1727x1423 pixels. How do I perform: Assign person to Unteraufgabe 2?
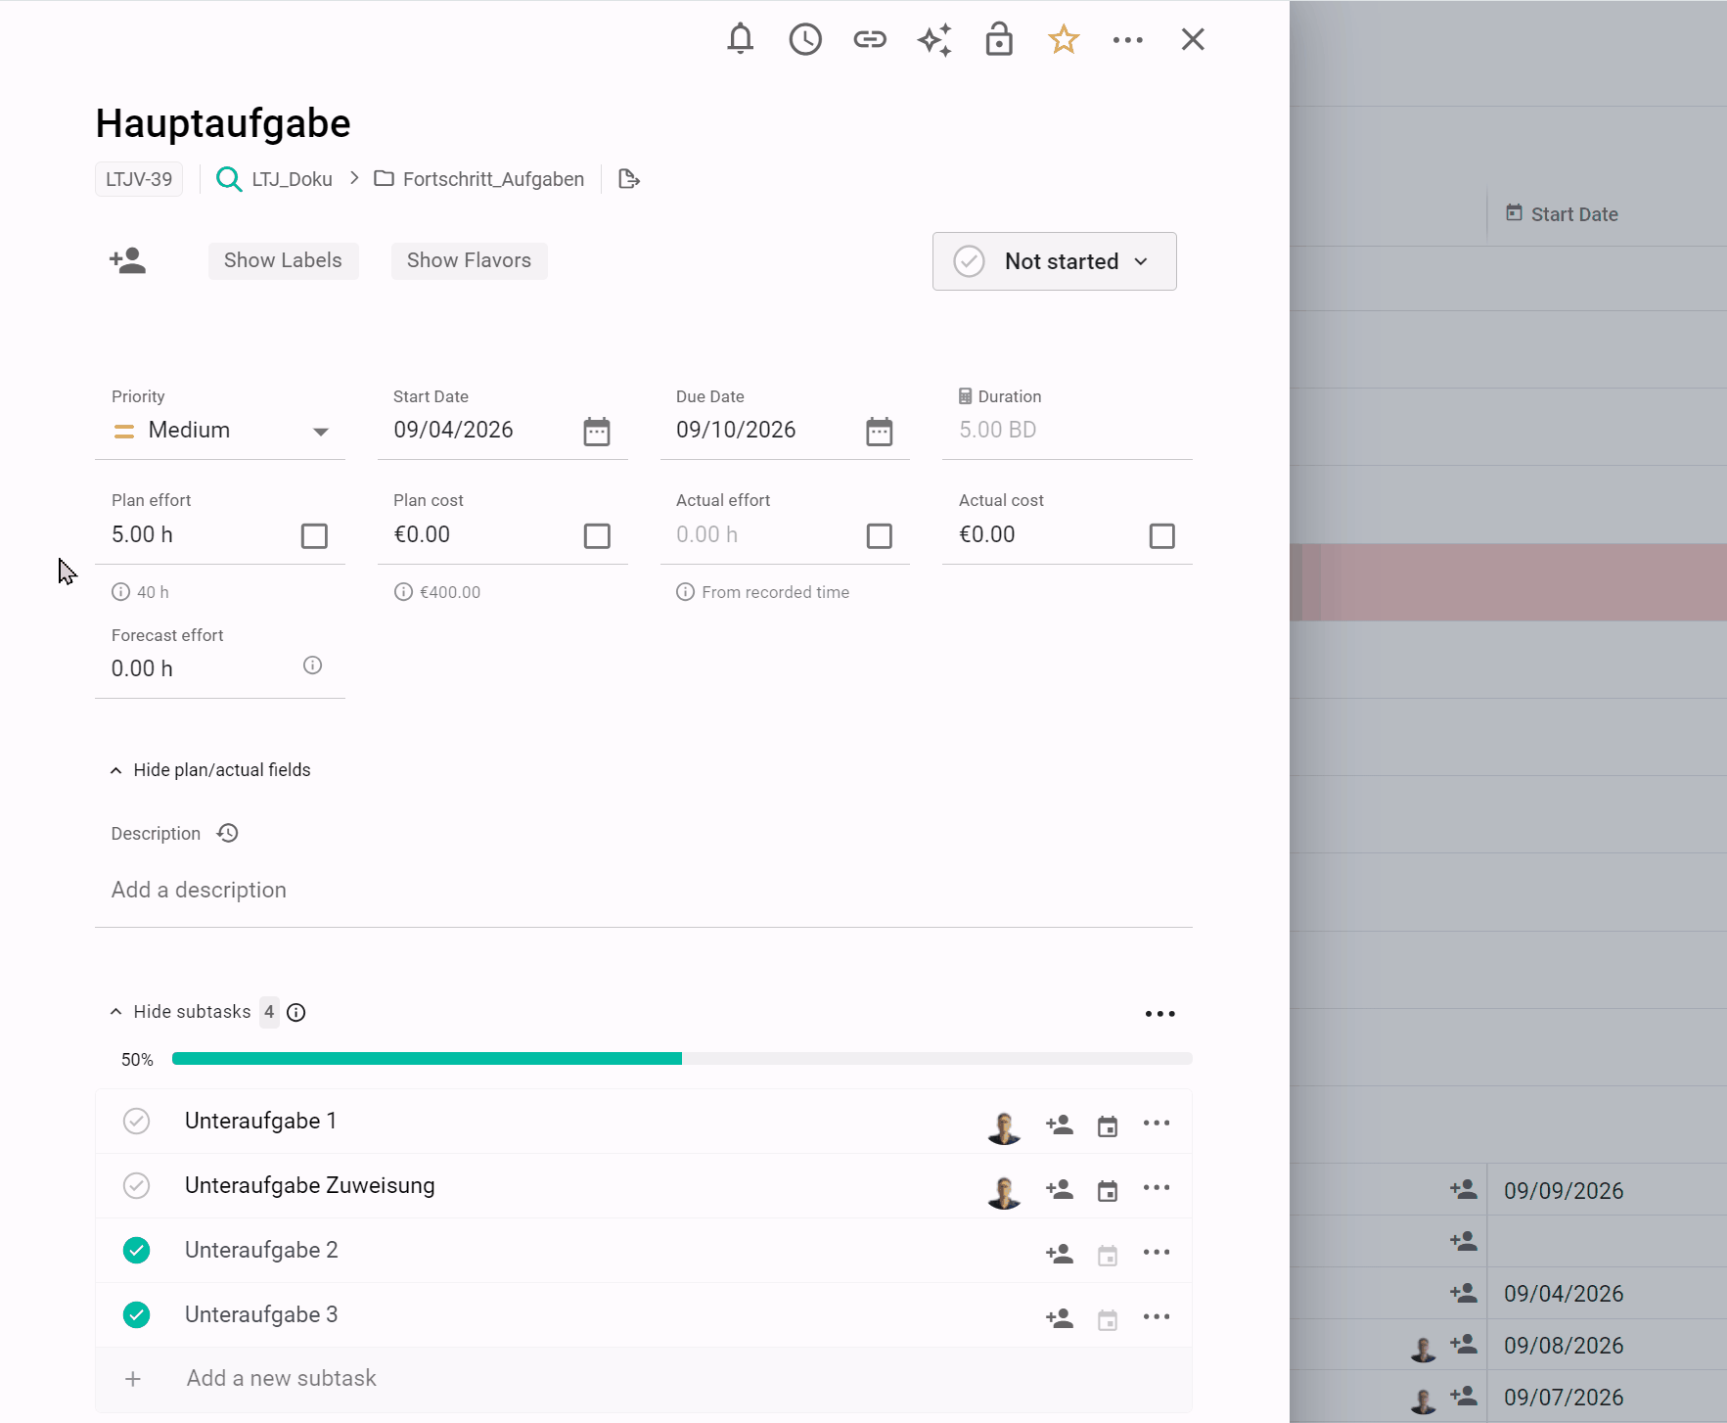[1060, 1254]
